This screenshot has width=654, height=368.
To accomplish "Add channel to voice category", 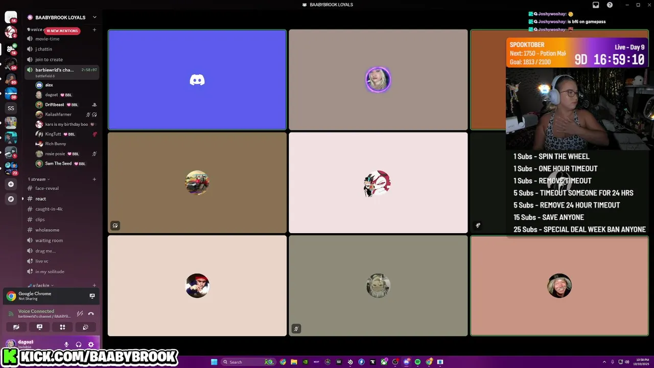I will (x=95, y=30).
